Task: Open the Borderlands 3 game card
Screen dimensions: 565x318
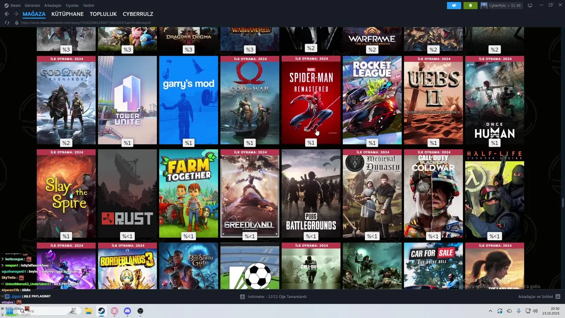Action: click(x=127, y=266)
